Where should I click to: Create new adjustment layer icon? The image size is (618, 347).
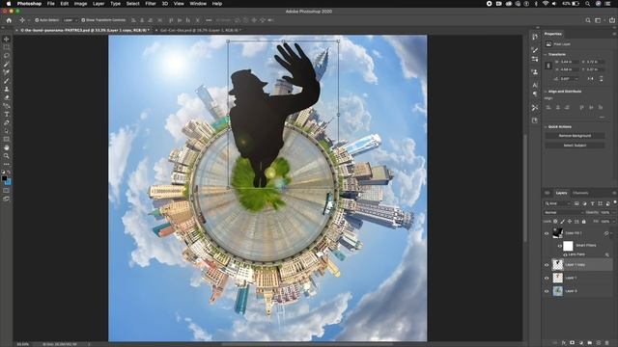[581, 343]
